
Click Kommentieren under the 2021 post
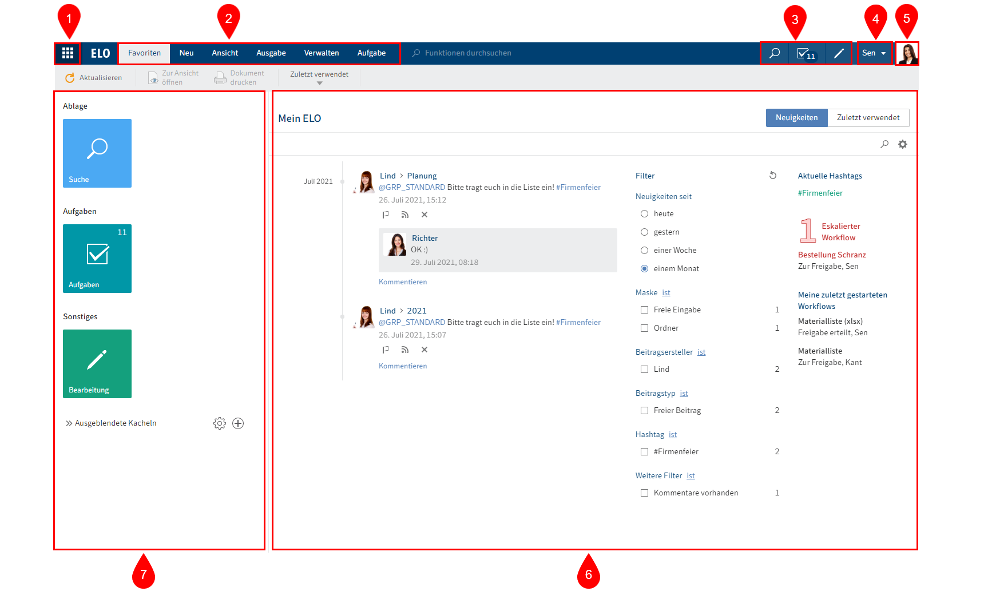[403, 366]
